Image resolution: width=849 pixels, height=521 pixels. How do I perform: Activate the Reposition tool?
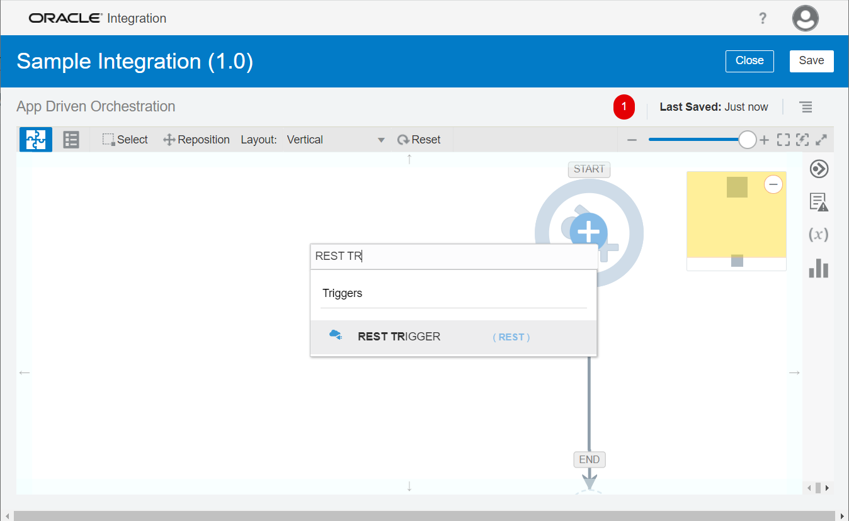pos(197,140)
